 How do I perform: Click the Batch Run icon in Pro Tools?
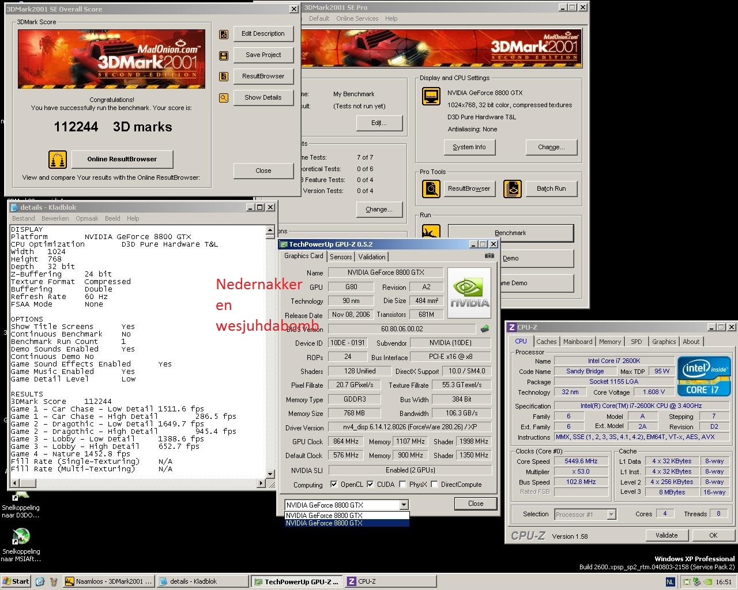512,188
